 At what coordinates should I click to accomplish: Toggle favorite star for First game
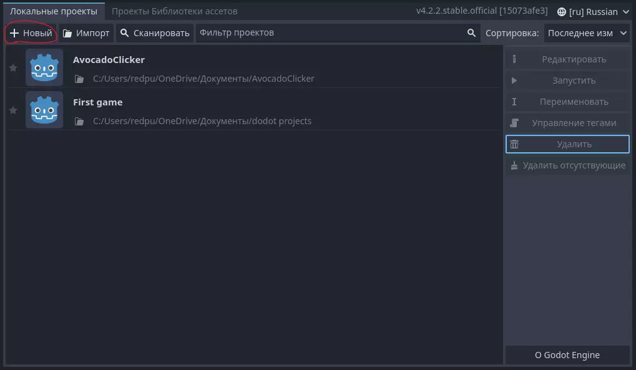coord(13,110)
